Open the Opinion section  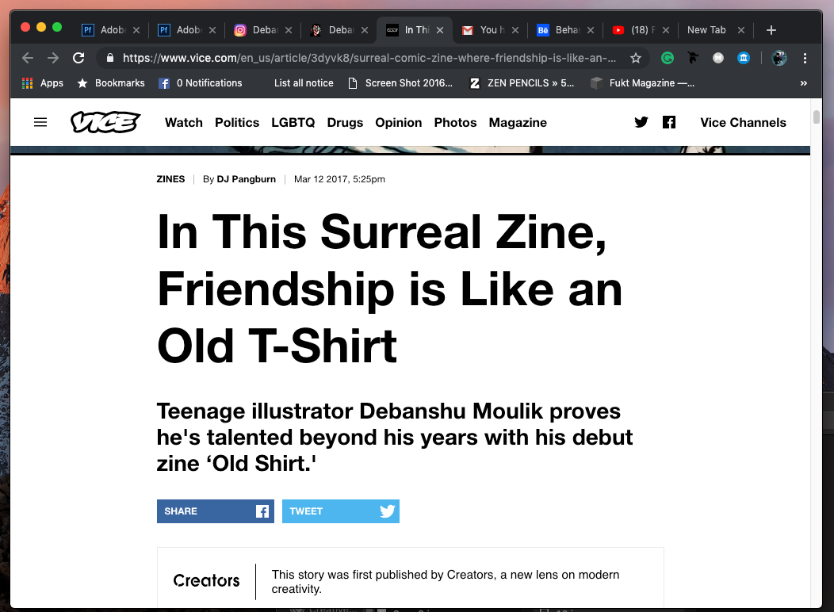pos(399,123)
